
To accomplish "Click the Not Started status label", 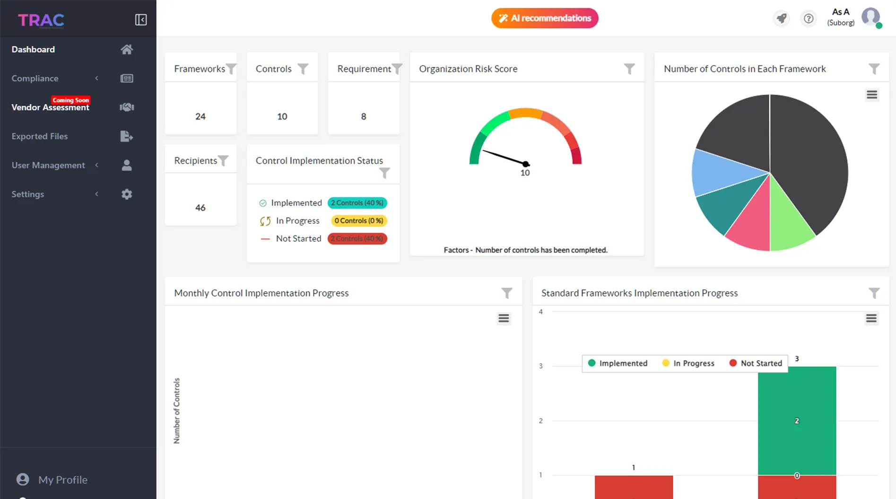I will pyautogui.click(x=298, y=239).
